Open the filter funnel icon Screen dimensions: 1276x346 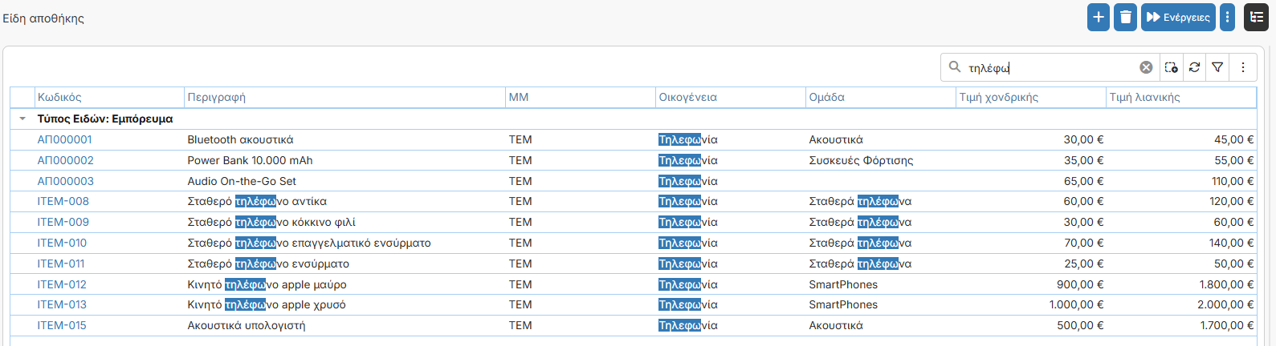1217,67
